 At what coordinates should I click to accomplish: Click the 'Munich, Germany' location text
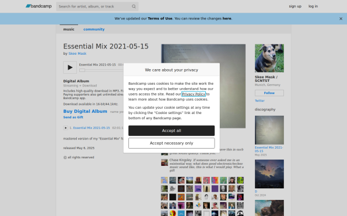(268, 85)
